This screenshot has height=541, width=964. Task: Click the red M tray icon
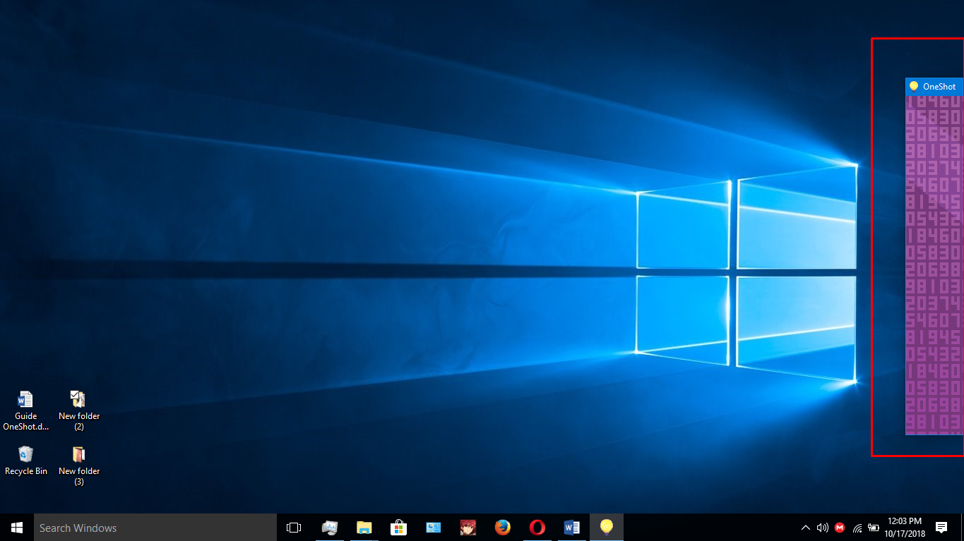[x=840, y=528]
